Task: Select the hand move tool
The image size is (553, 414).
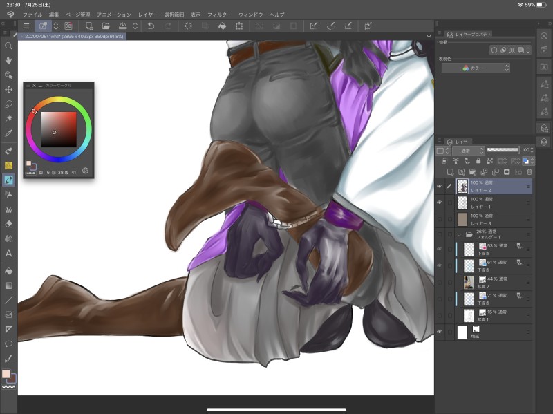Action: (x=9, y=60)
